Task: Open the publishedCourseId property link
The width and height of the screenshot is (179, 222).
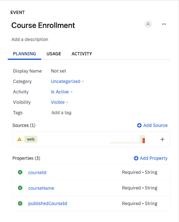Action: [x=48, y=203]
